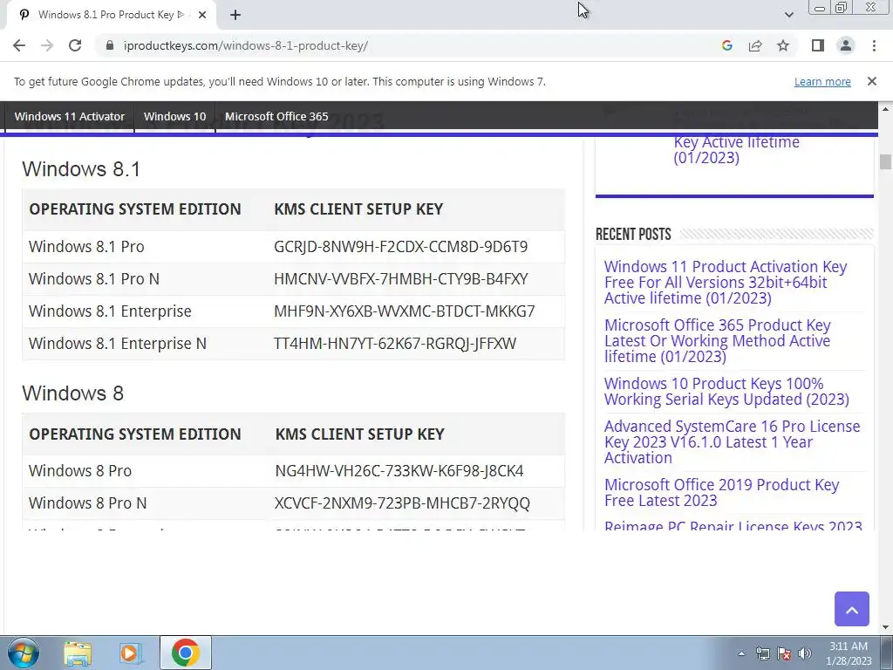Launch Windows Media Player from the taskbar
The image size is (893, 670).
pyautogui.click(x=131, y=653)
